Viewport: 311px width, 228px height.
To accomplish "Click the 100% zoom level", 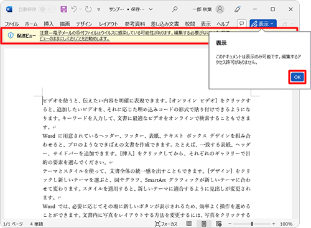I will click(x=286, y=224).
